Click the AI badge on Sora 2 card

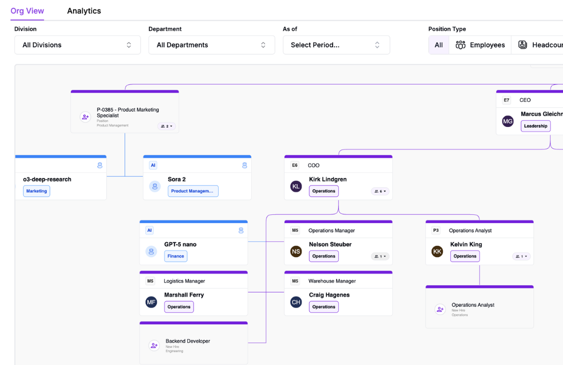coord(153,165)
